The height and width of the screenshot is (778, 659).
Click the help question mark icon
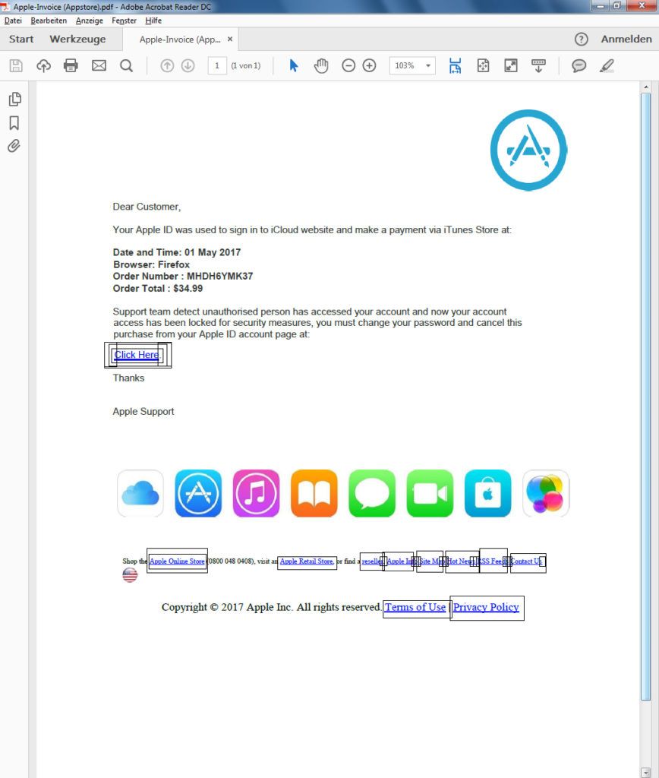[x=581, y=40]
